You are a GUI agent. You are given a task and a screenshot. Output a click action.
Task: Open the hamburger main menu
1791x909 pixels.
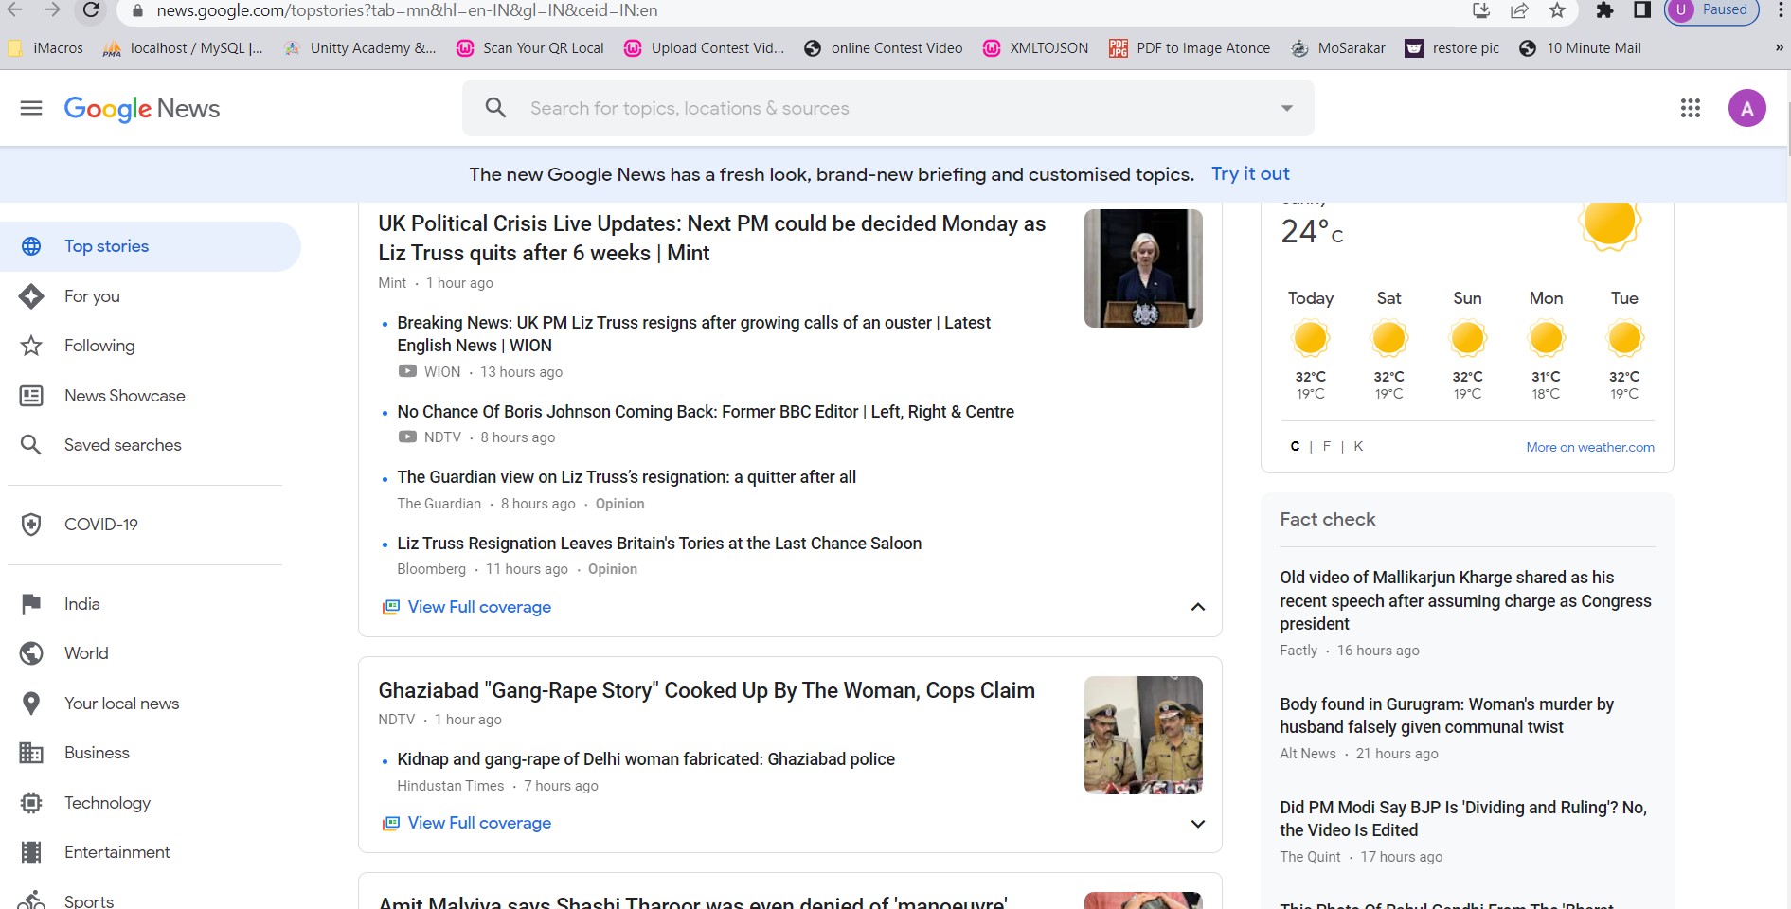(x=31, y=108)
